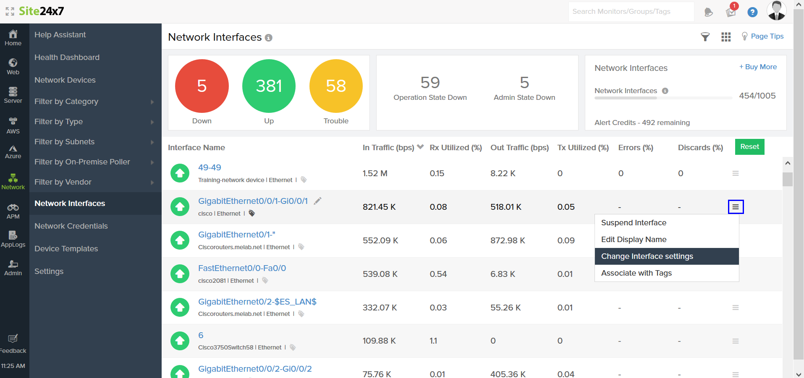Open the 49-49 interface link
804x378 pixels.
210,167
